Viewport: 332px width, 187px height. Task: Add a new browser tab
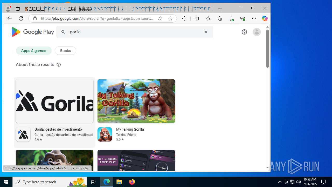[x=220, y=9]
